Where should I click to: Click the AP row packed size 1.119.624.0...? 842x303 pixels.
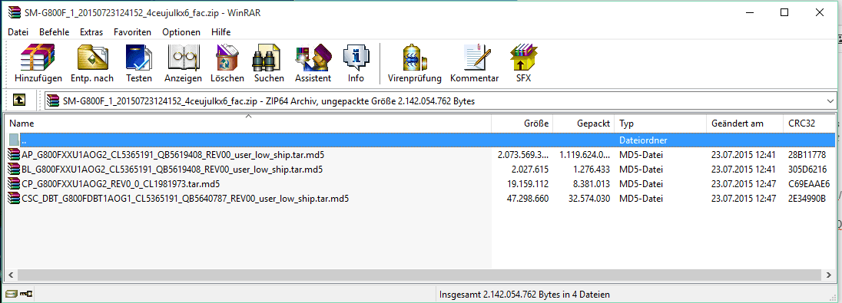click(x=584, y=155)
